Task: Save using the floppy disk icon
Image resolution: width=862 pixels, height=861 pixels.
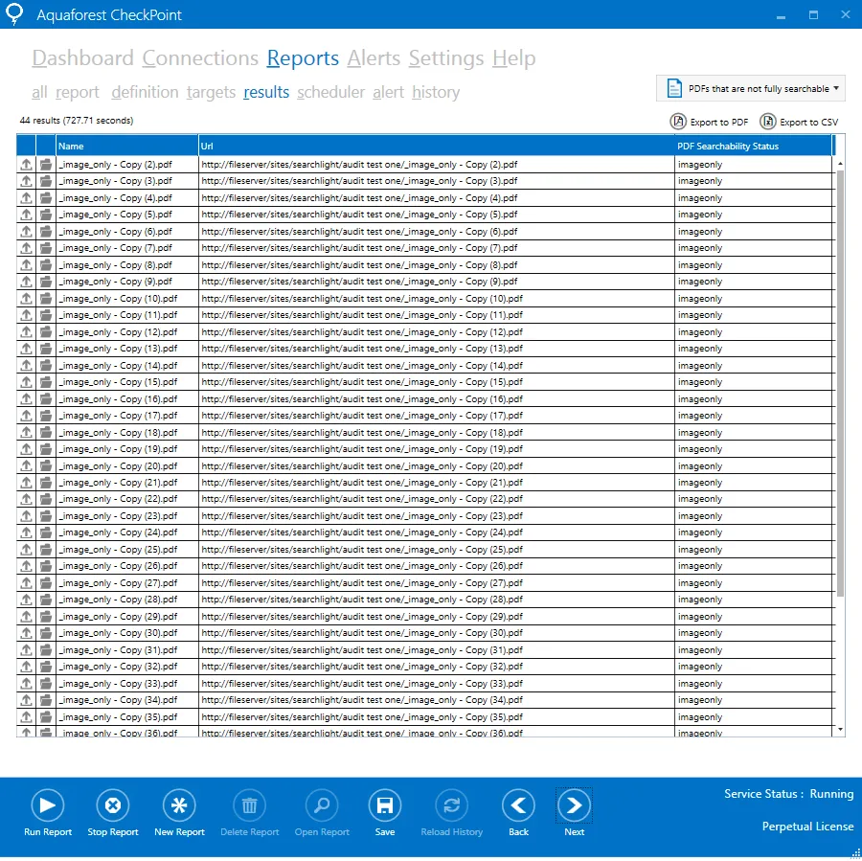Action: pyautogui.click(x=385, y=804)
